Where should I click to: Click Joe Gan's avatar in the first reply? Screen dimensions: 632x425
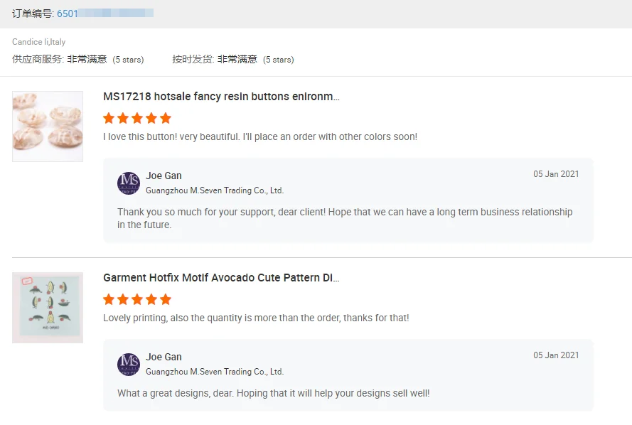pos(129,183)
